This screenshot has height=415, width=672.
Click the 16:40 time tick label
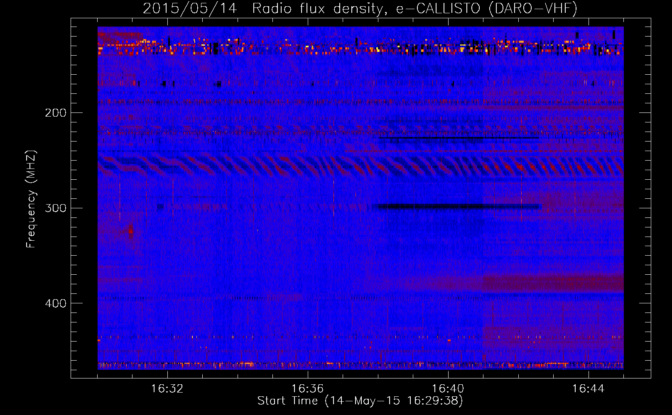pyautogui.click(x=448, y=388)
